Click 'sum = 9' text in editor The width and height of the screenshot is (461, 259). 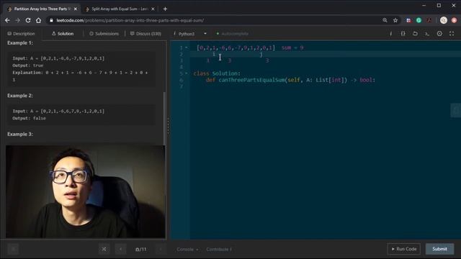[x=292, y=47]
